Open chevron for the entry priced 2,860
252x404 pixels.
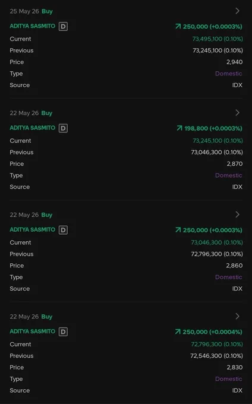pos(237,214)
